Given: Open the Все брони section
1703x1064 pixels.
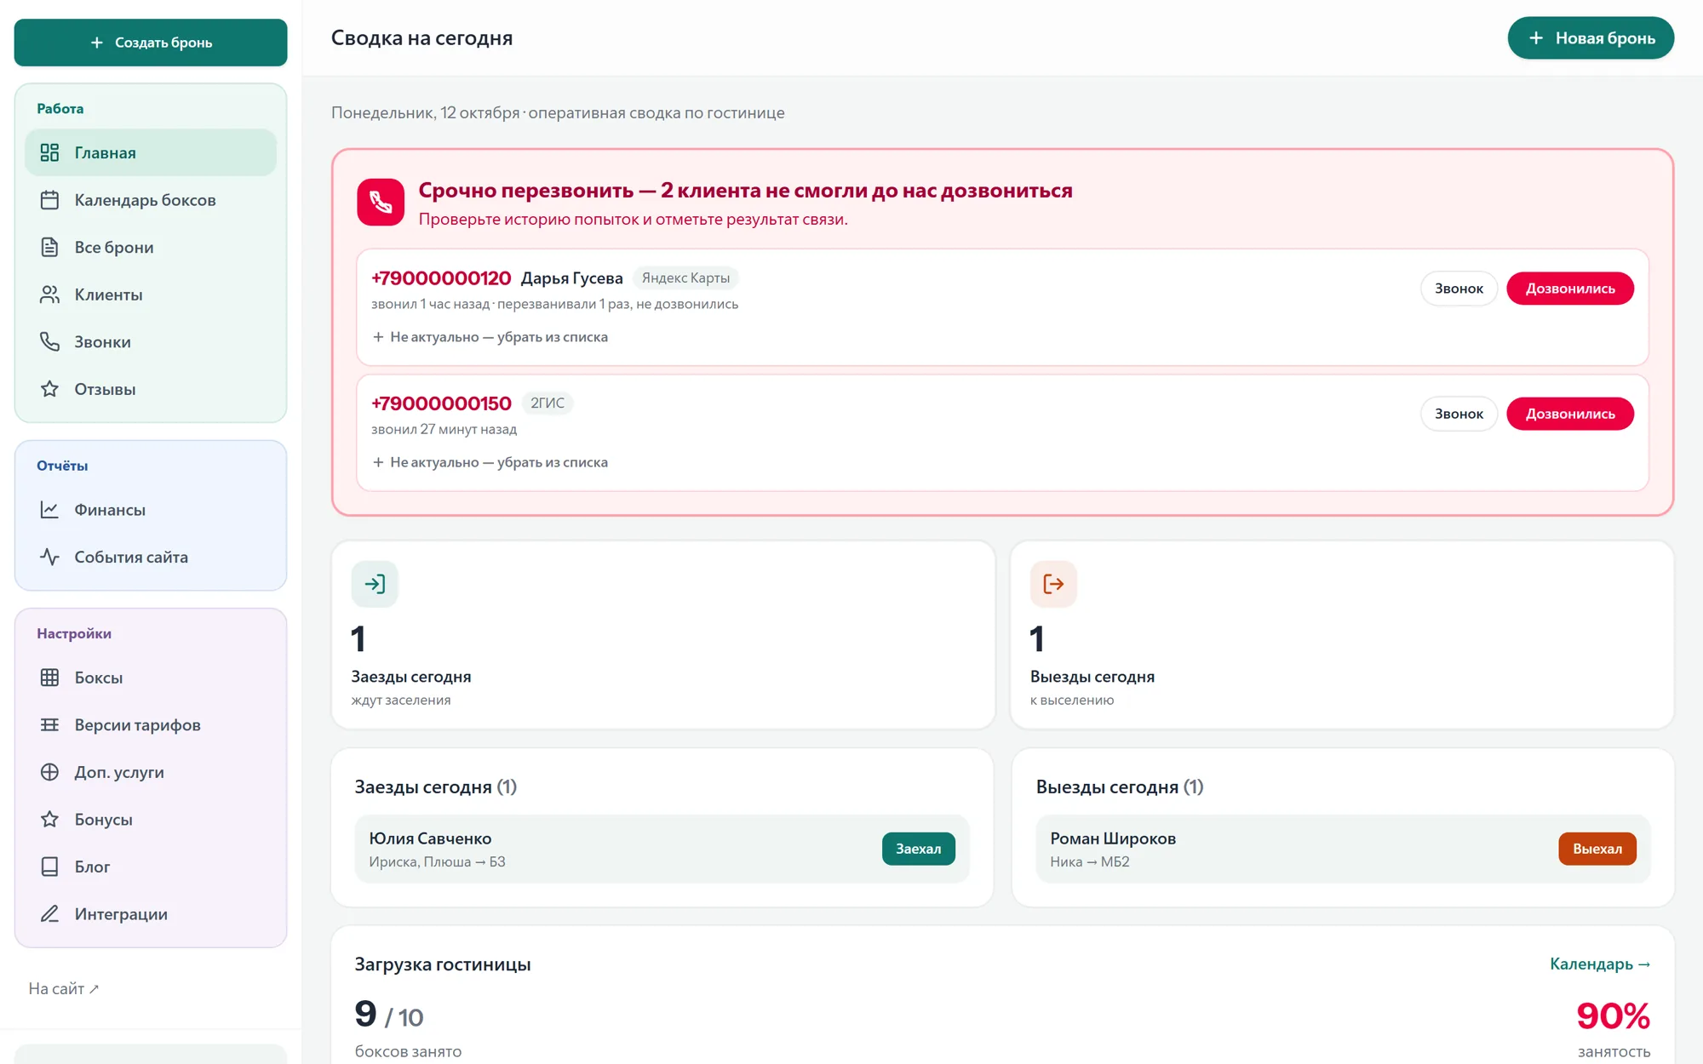Looking at the screenshot, I should coord(151,247).
